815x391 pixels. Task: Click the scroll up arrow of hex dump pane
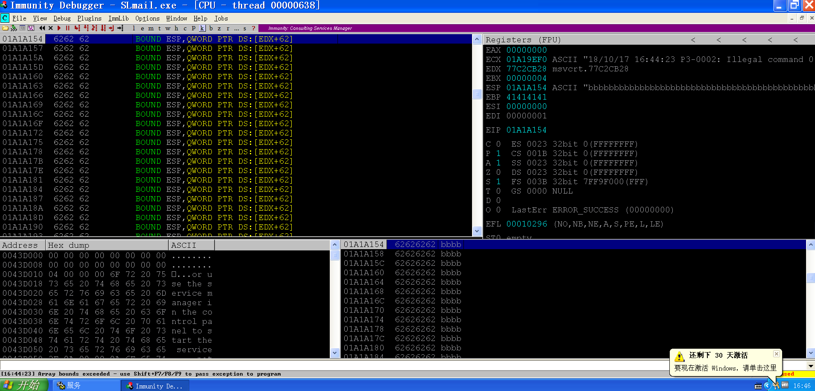coord(335,245)
